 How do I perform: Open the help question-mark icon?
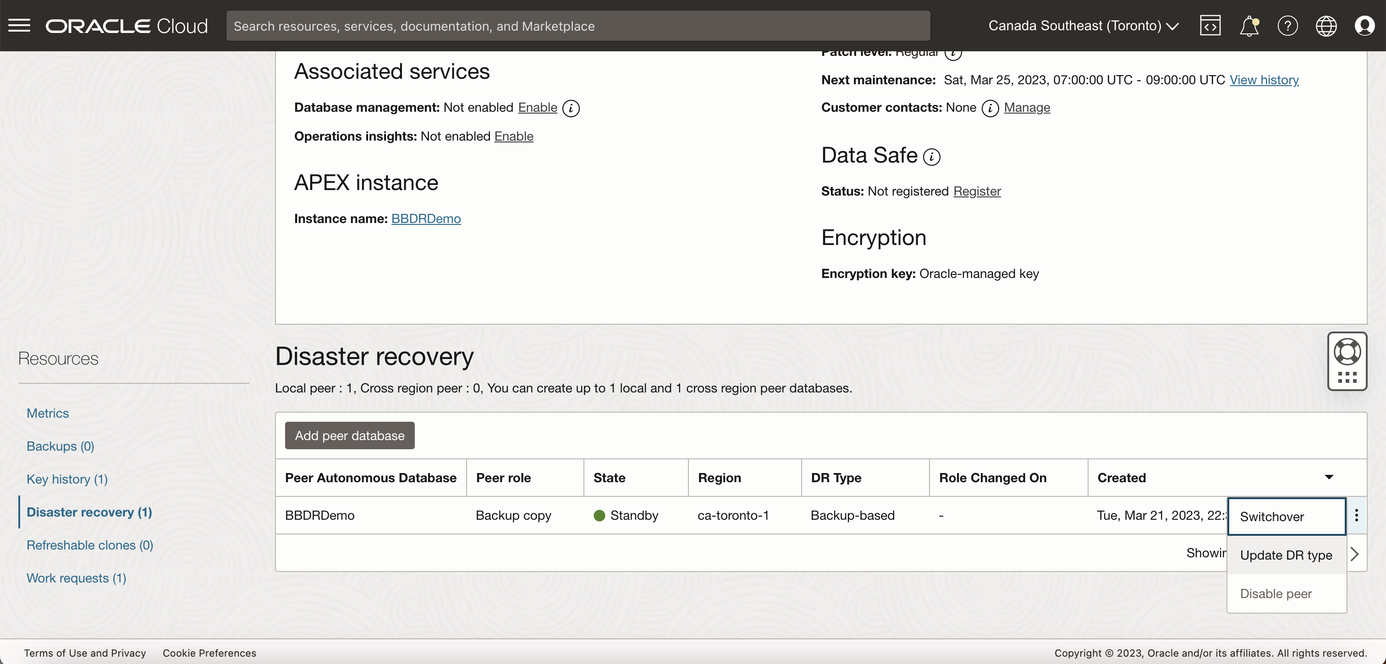(x=1287, y=25)
